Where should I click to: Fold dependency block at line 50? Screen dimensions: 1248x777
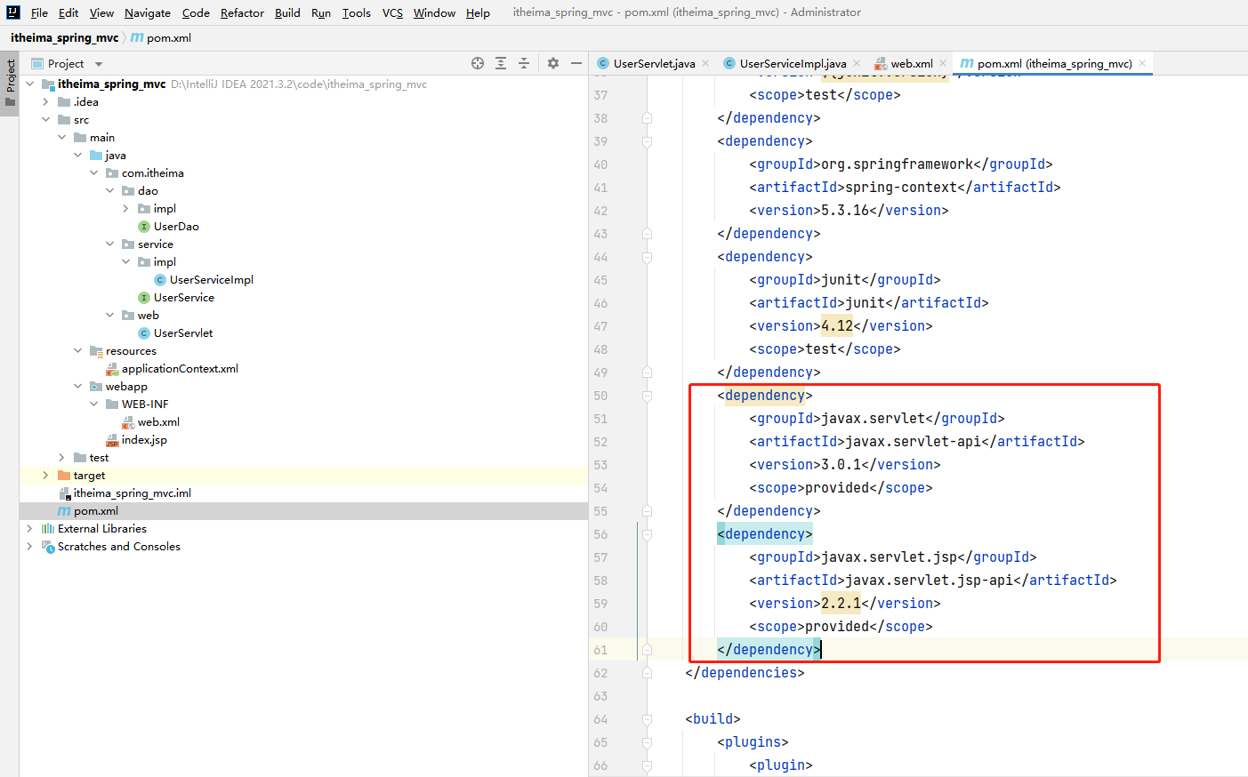tap(647, 396)
